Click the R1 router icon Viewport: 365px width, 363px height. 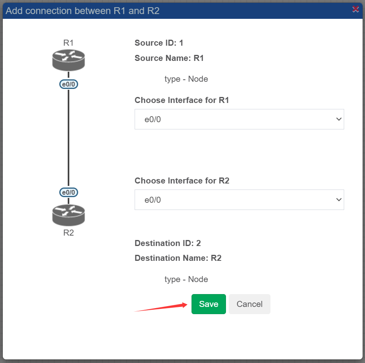[69, 60]
